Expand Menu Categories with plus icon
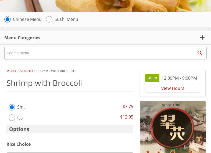 pyautogui.click(x=202, y=38)
